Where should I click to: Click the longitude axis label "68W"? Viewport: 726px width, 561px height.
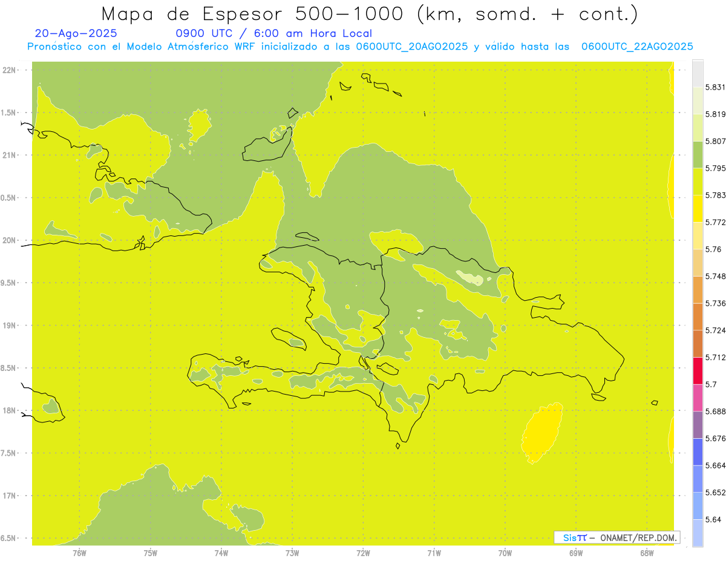[x=647, y=553]
